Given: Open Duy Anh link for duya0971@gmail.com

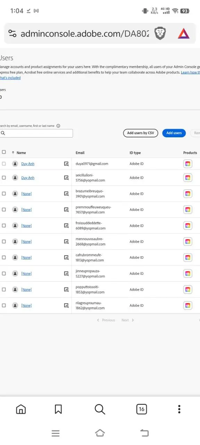Looking at the screenshot, I should [x=28, y=164].
